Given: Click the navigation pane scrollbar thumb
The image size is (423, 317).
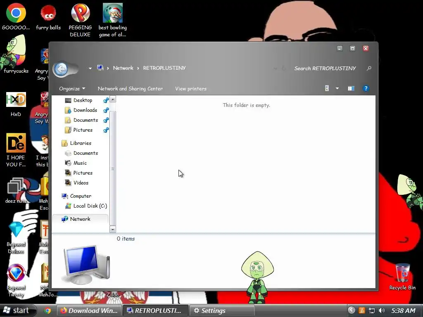Looking at the screenshot, I should (x=113, y=168).
